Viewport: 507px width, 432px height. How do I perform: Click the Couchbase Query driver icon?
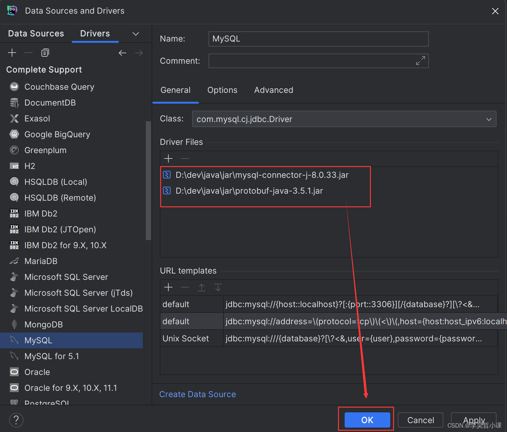point(14,87)
